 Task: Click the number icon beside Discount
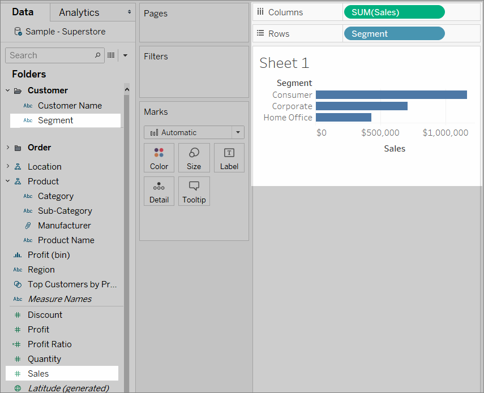coord(18,315)
